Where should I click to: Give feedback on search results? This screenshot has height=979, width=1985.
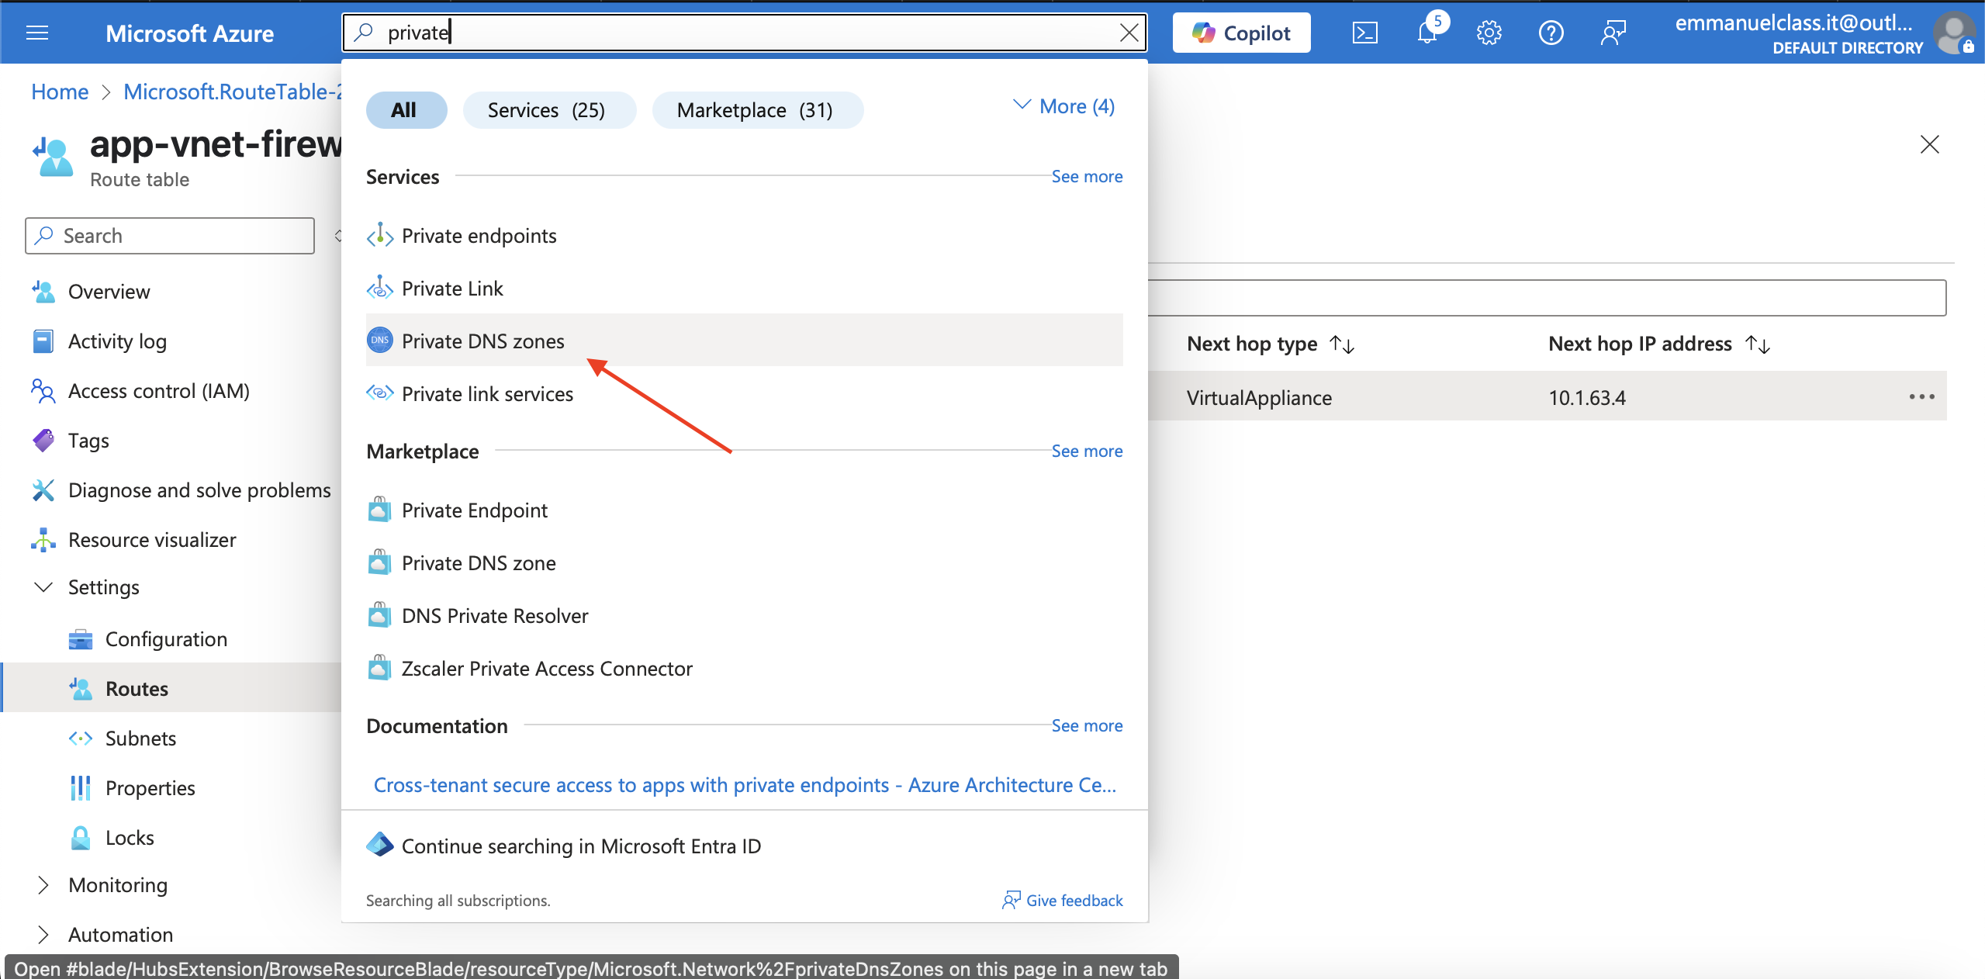(x=1062, y=901)
